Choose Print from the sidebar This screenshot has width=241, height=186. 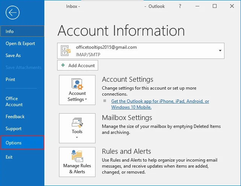[10, 79]
